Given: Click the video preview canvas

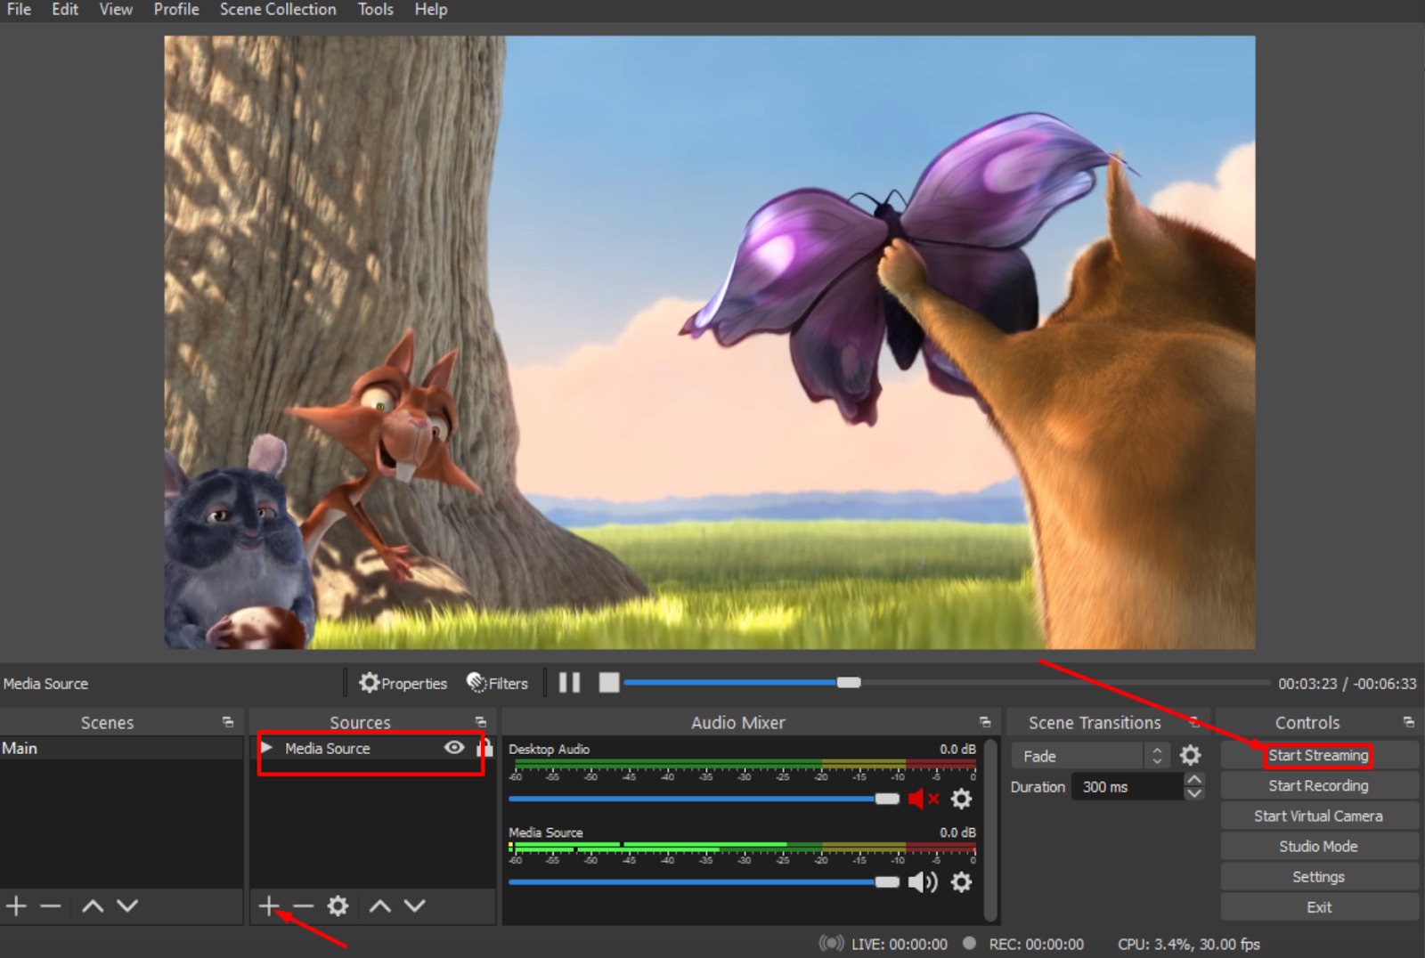Looking at the screenshot, I should tap(710, 342).
